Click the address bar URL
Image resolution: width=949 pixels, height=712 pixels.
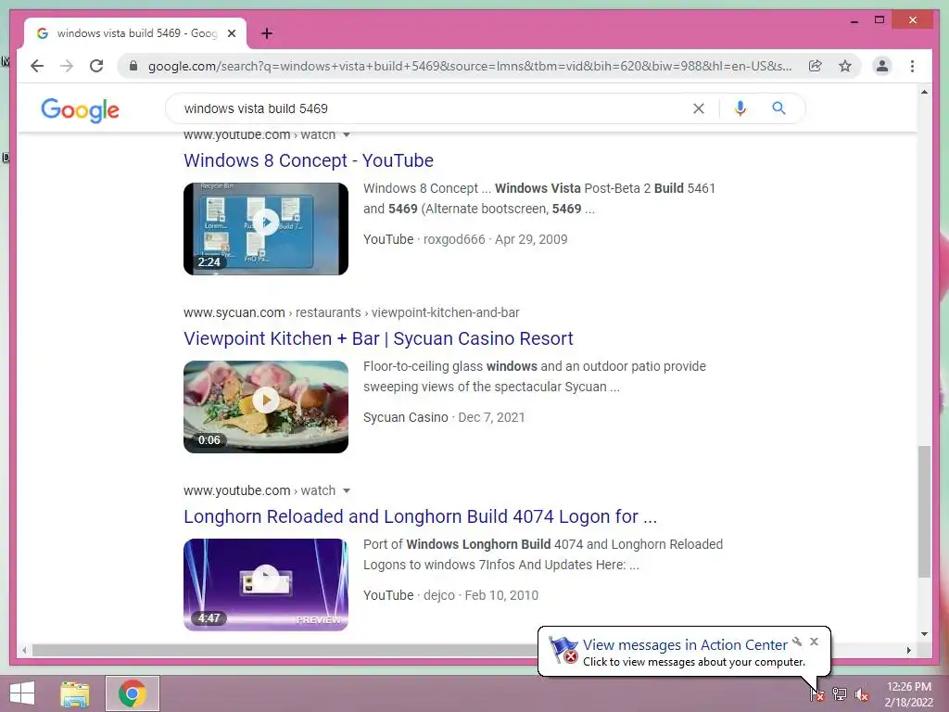click(x=470, y=66)
